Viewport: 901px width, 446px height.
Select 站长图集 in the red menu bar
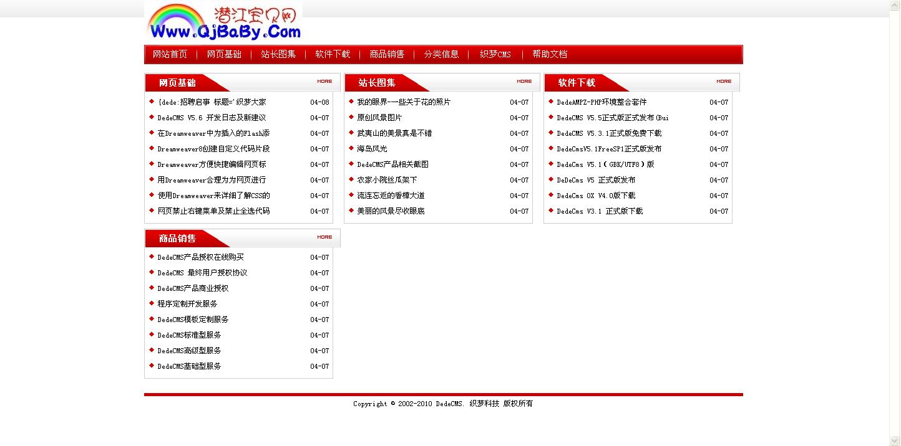278,54
